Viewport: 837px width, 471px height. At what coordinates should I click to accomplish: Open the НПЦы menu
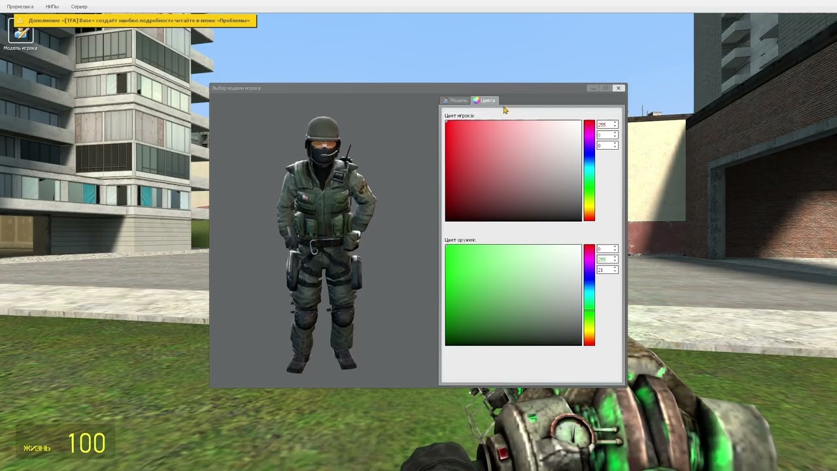52,7
